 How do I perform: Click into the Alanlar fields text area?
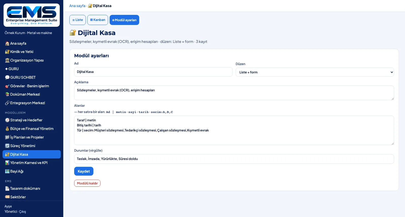click(234, 130)
